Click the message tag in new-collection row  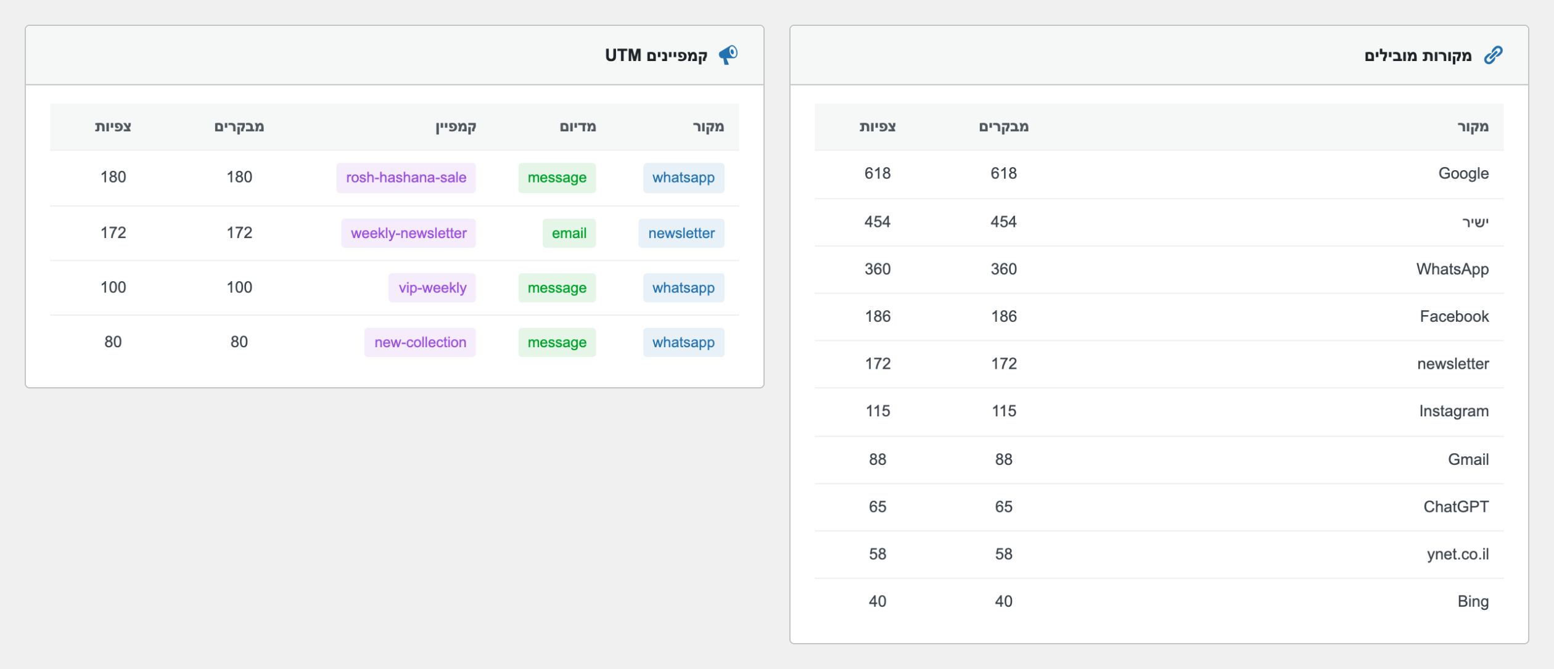coord(557,342)
